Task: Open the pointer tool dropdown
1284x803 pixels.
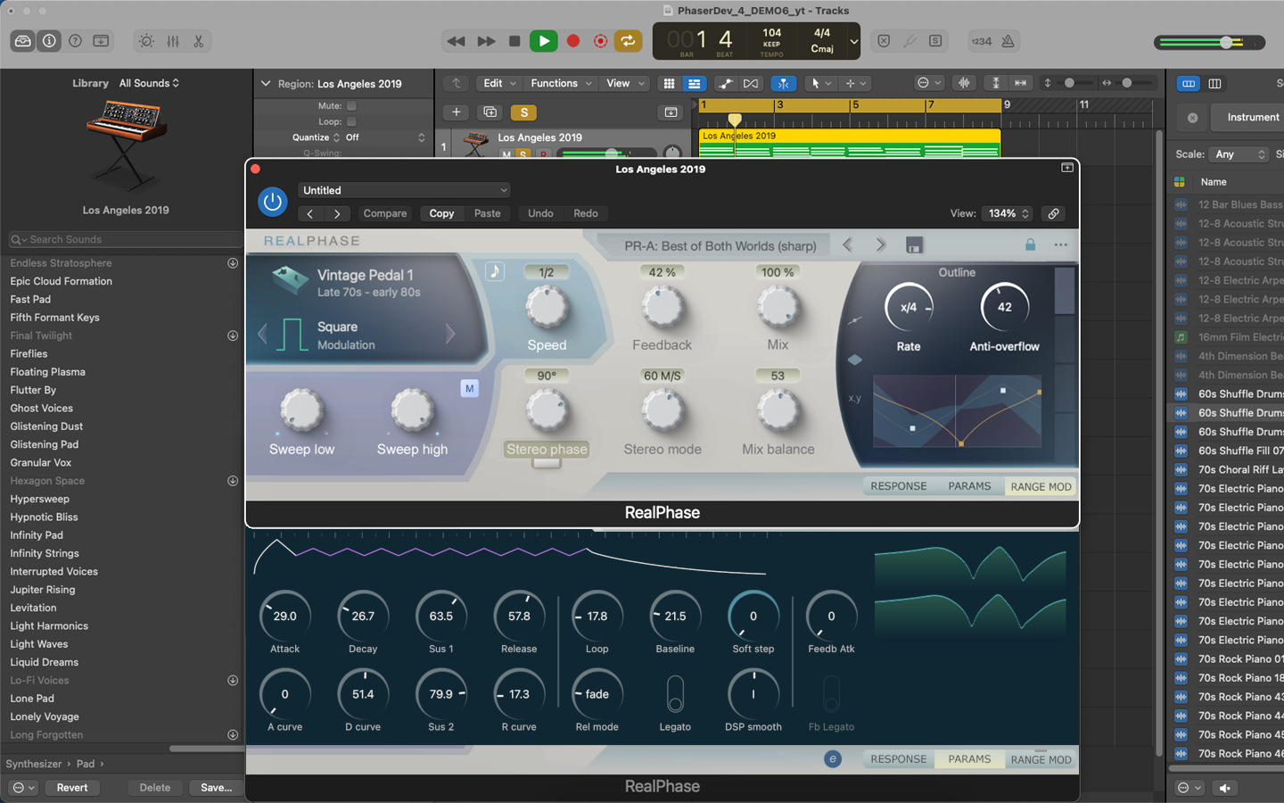Action: tap(820, 83)
